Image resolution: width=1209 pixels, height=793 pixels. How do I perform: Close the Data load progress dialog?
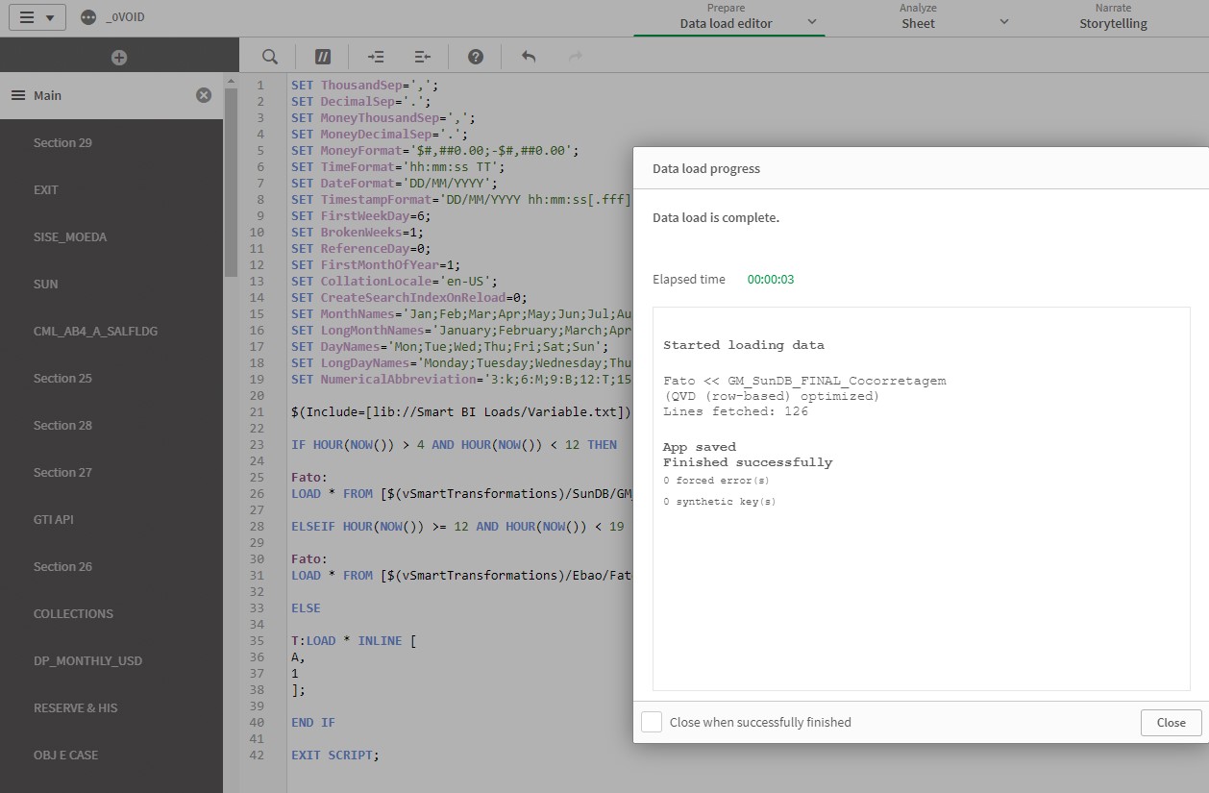coord(1171,722)
